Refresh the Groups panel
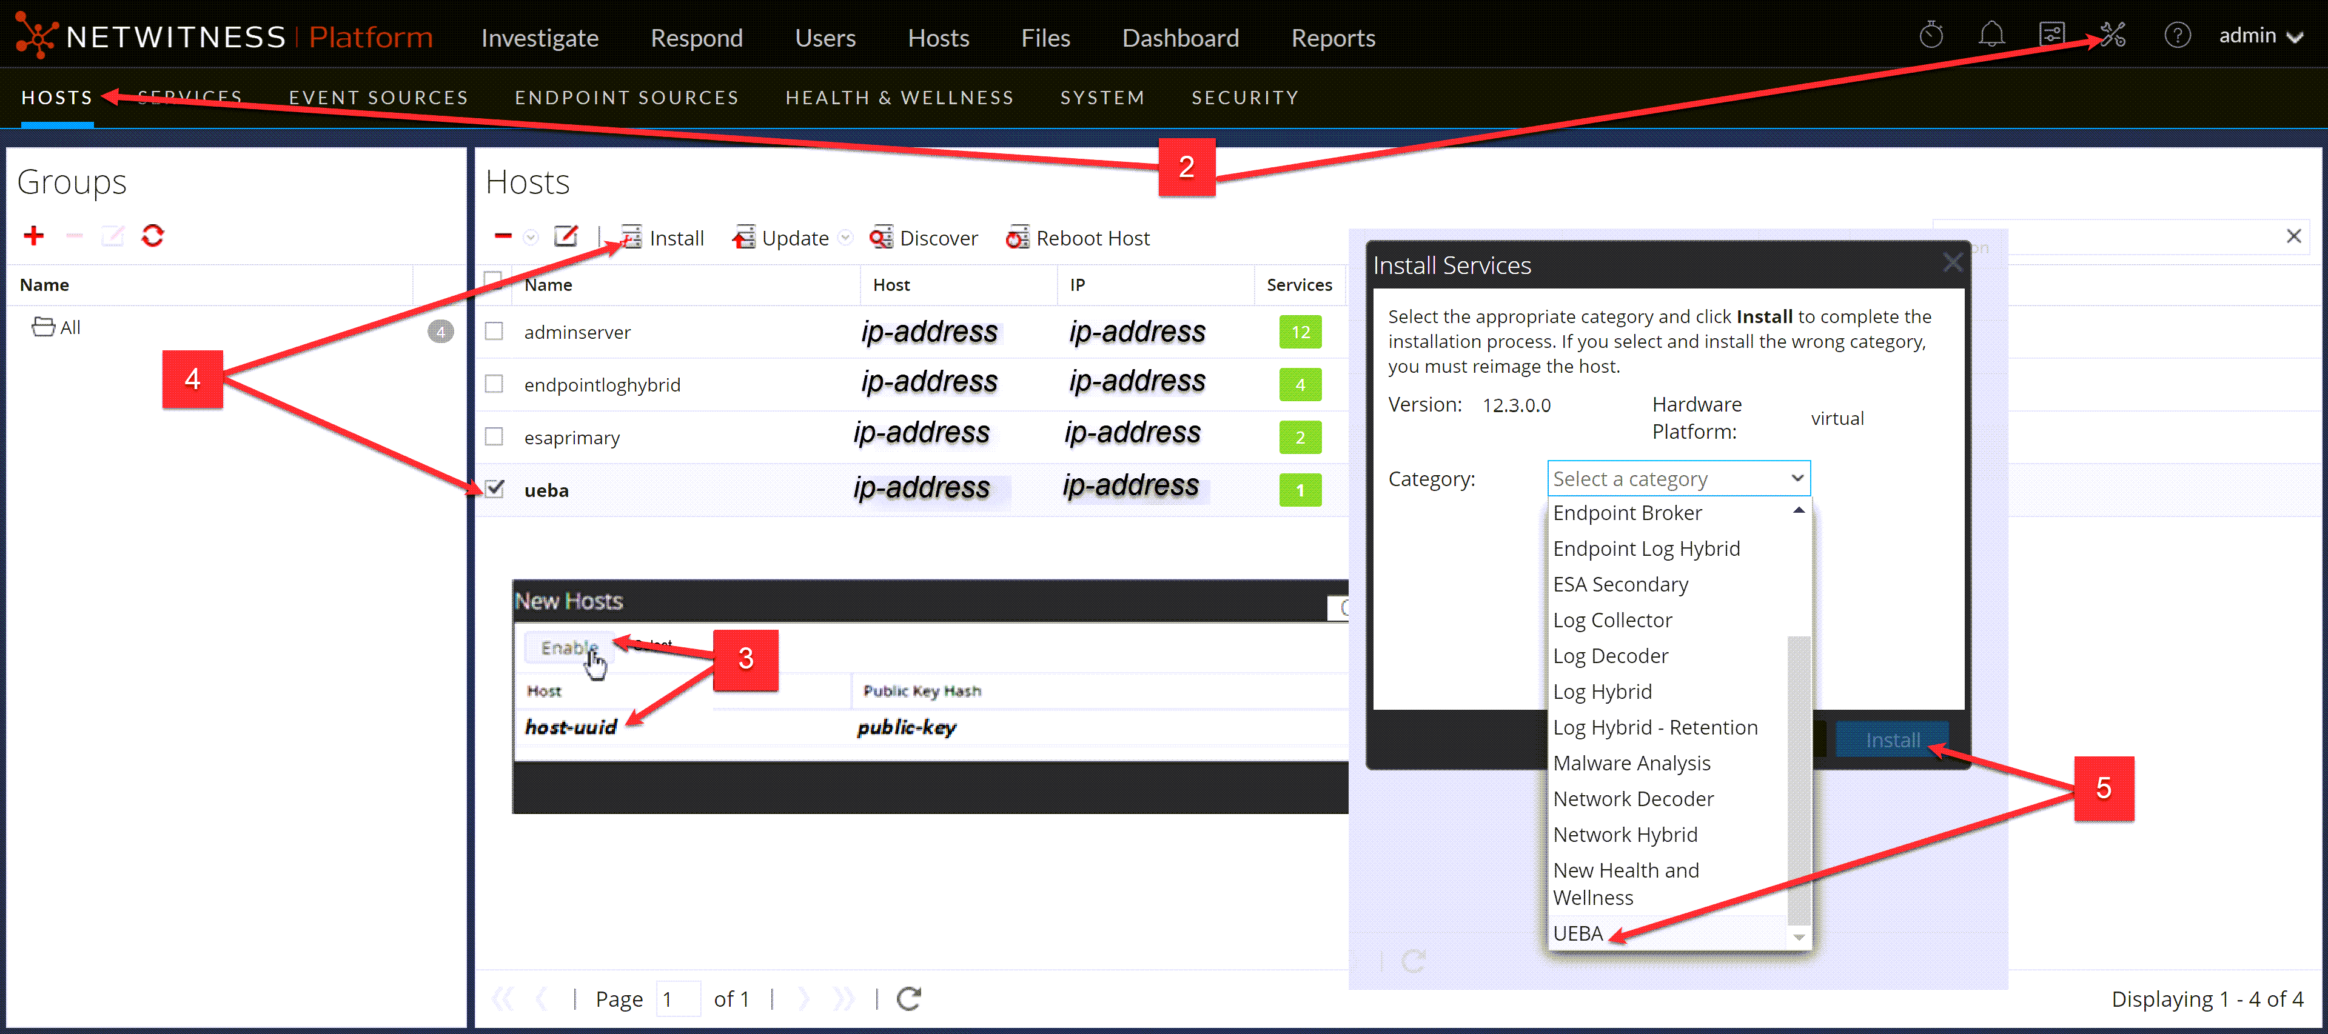2328x1034 pixels. (153, 236)
